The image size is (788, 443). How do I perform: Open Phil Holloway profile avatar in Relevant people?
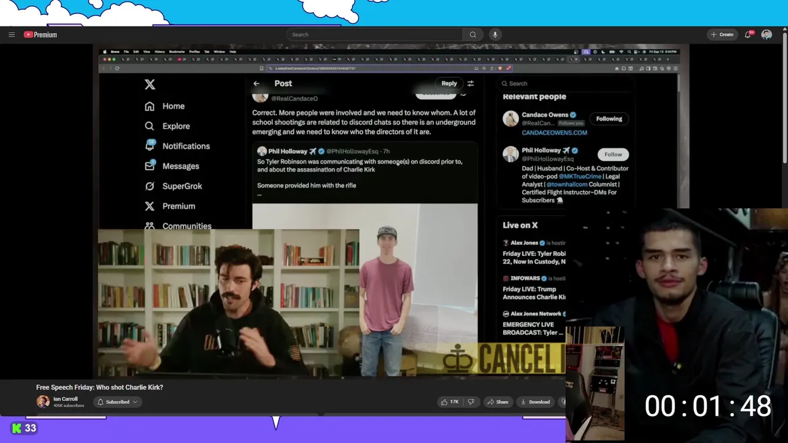click(510, 154)
